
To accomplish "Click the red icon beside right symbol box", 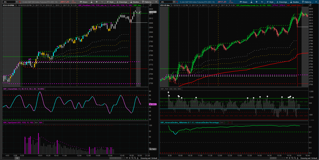I will pos(177,2).
